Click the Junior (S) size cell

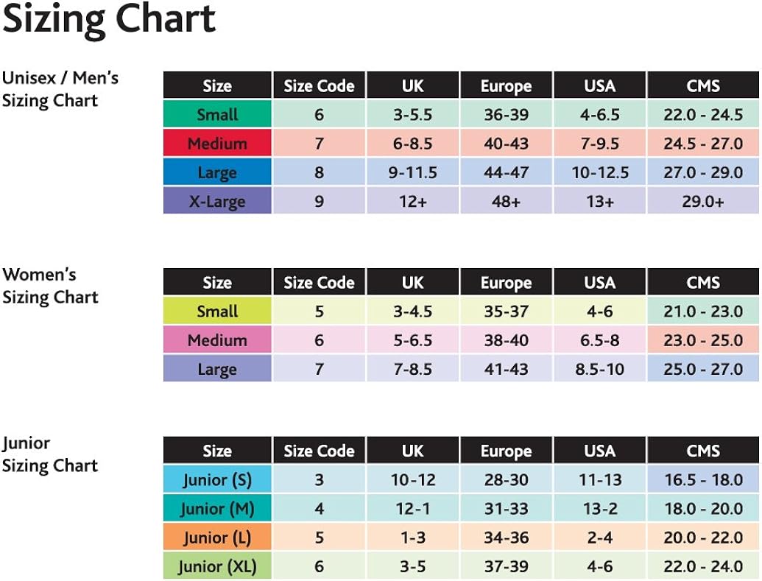click(x=217, y=480)
